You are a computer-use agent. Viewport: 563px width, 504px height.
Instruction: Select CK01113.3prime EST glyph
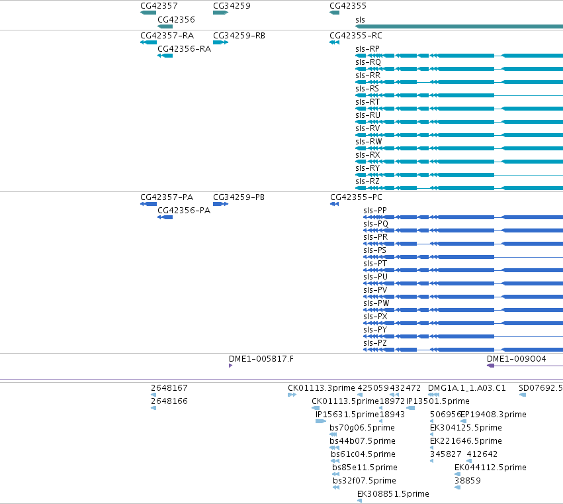point(292,395)
